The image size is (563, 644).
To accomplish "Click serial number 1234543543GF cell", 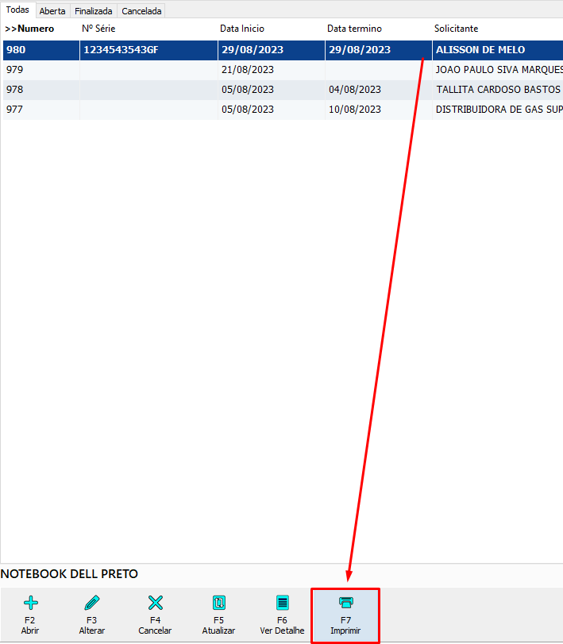I will 121,49.
